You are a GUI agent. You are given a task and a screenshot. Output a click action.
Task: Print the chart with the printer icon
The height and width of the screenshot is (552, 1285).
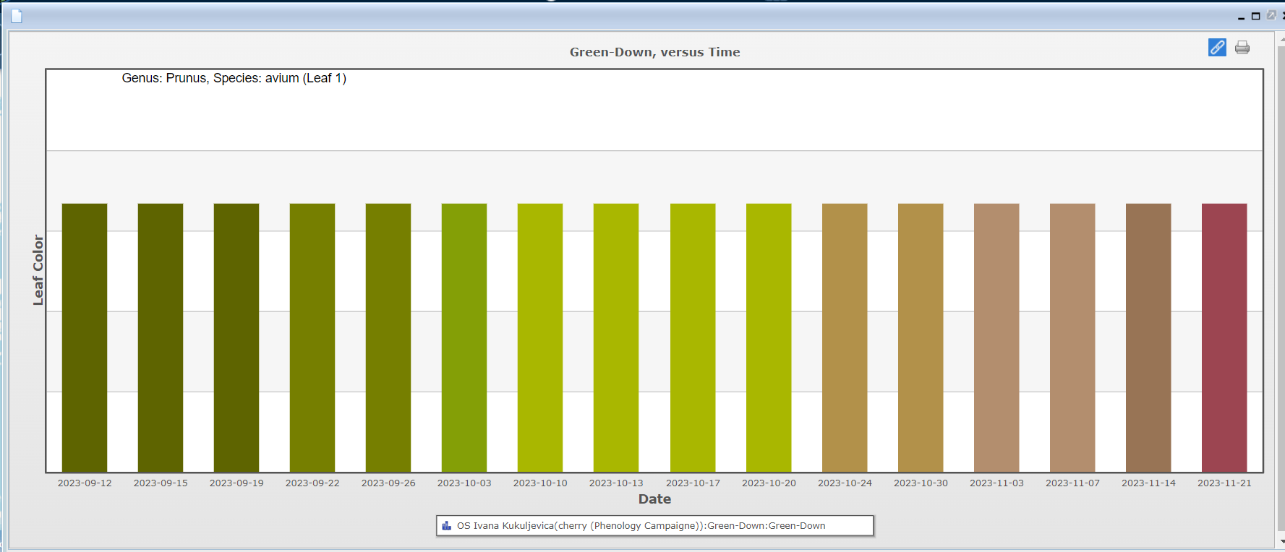tap(1242, 48)
